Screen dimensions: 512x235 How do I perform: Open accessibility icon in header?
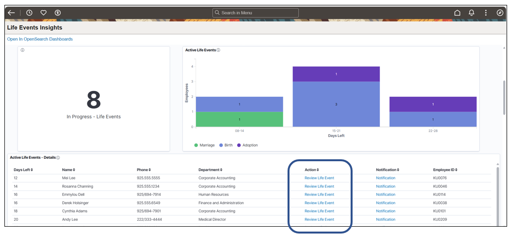tap(58, 13)
